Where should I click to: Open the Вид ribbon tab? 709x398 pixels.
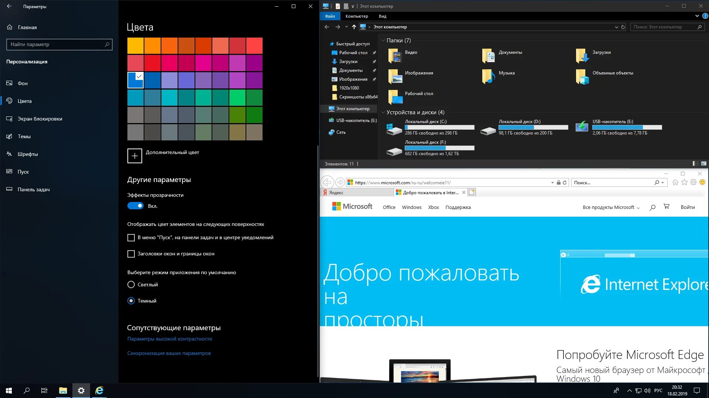point(382,16)
